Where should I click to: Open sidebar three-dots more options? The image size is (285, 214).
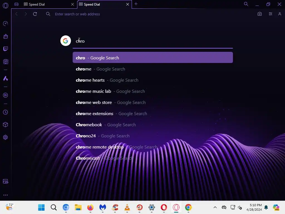pos(6,195)
